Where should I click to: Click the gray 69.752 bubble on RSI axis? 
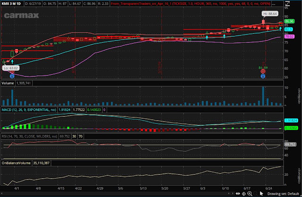(290, 144)
